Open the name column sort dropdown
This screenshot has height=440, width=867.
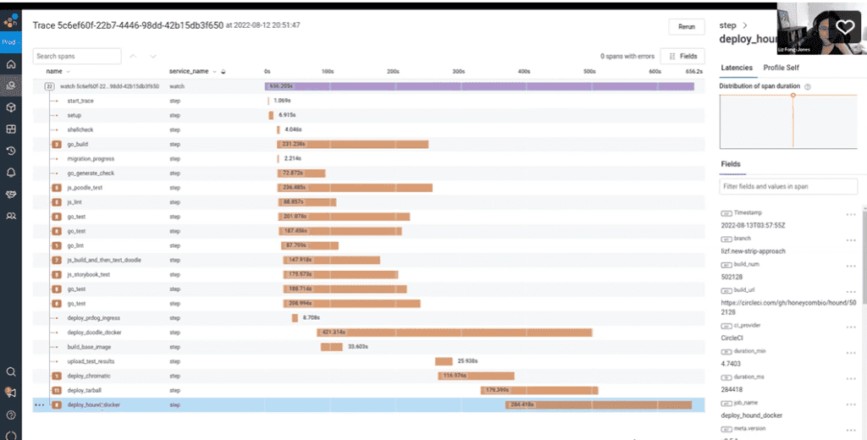(x=68, y=71)
